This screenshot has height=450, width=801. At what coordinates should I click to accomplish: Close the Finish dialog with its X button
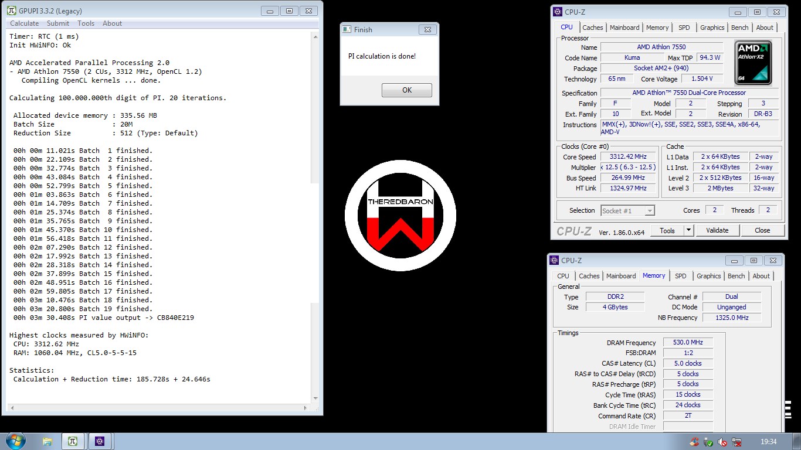(427, 29)
